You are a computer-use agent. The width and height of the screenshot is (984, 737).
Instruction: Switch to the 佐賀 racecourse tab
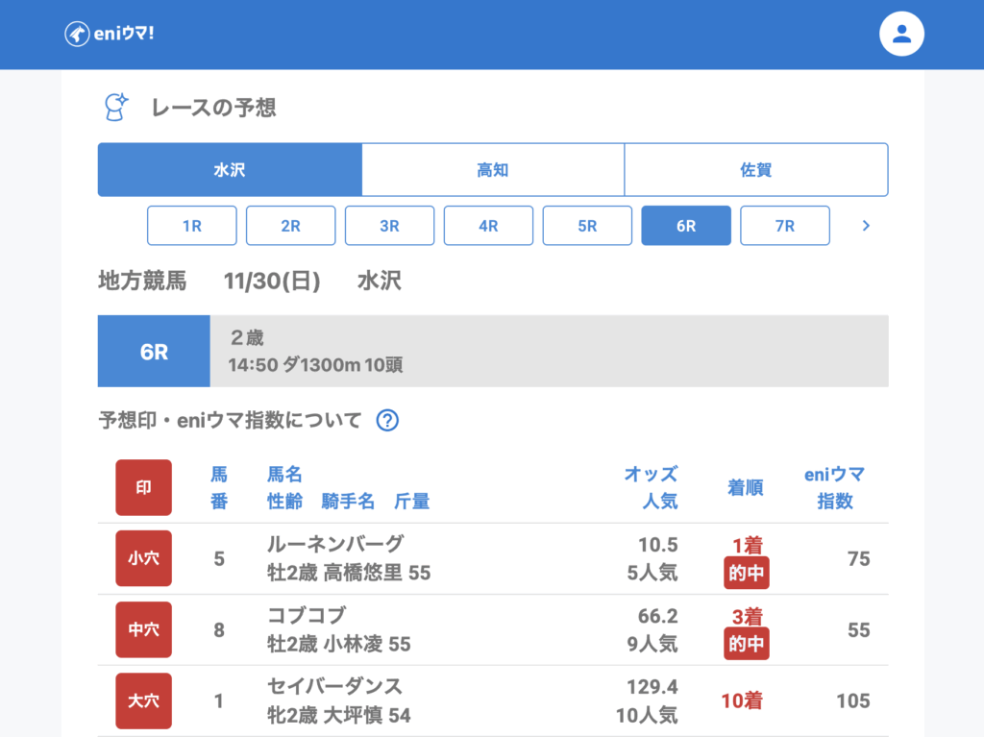755,170
